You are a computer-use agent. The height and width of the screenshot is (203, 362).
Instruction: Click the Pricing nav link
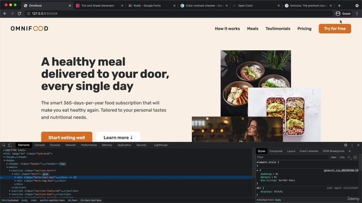[304, 29]
